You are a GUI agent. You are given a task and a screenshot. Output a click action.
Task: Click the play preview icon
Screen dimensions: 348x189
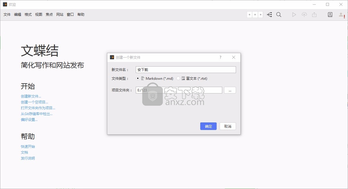(x=294, y=15)
